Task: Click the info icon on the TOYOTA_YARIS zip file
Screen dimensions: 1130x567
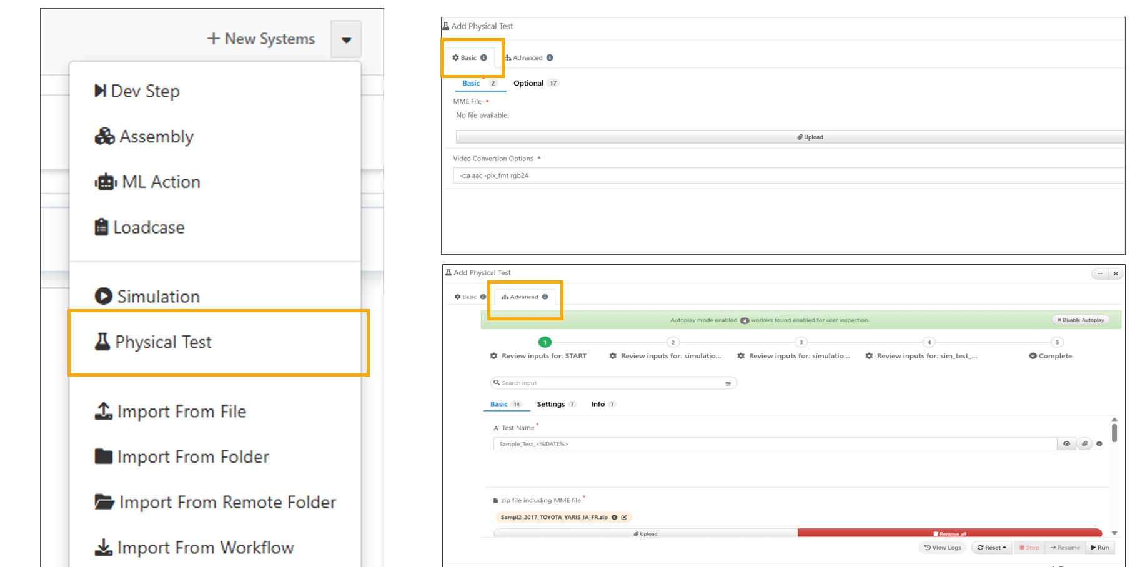Action: 615,517
